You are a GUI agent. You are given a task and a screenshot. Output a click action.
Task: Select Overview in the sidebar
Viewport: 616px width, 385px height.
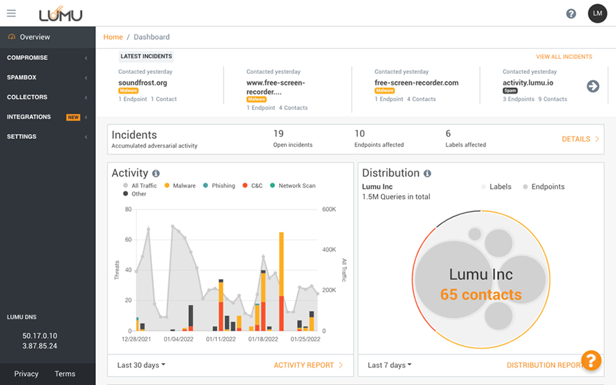[x=34, y=37]
